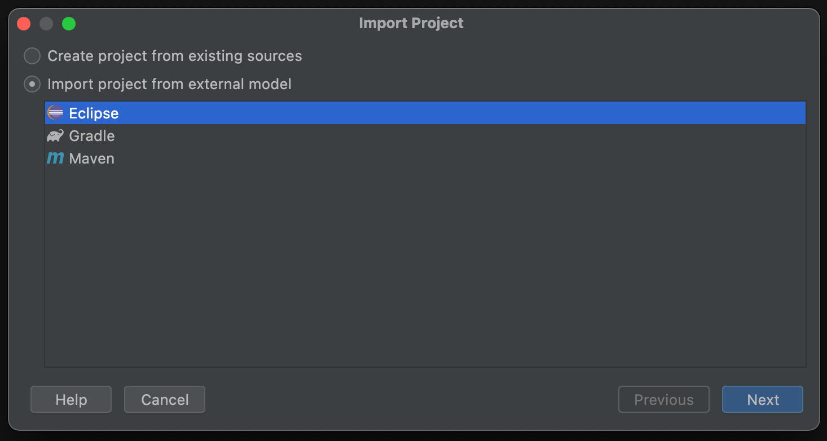
Task: Select the 'Import project from external model' radio button
Action: tap(32, 84)
